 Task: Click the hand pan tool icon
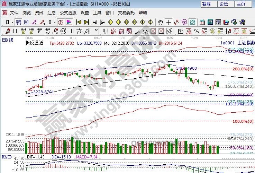coord(160,22)
